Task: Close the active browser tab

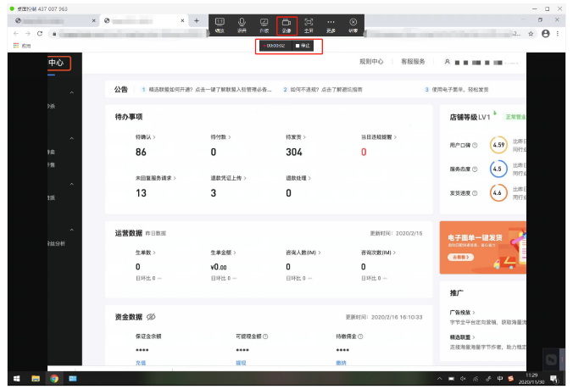Action: (x=182, y=21)
